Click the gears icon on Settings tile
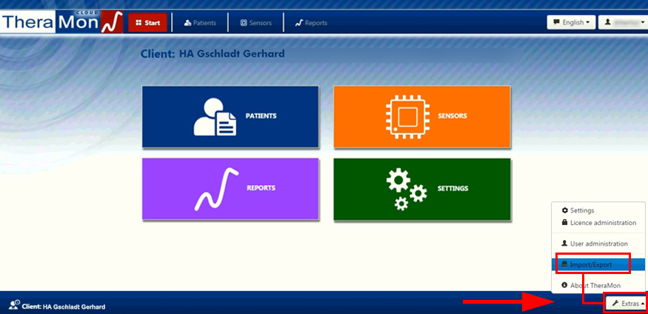This screenshot has width=648, height=314. click(x=406, y=190)
